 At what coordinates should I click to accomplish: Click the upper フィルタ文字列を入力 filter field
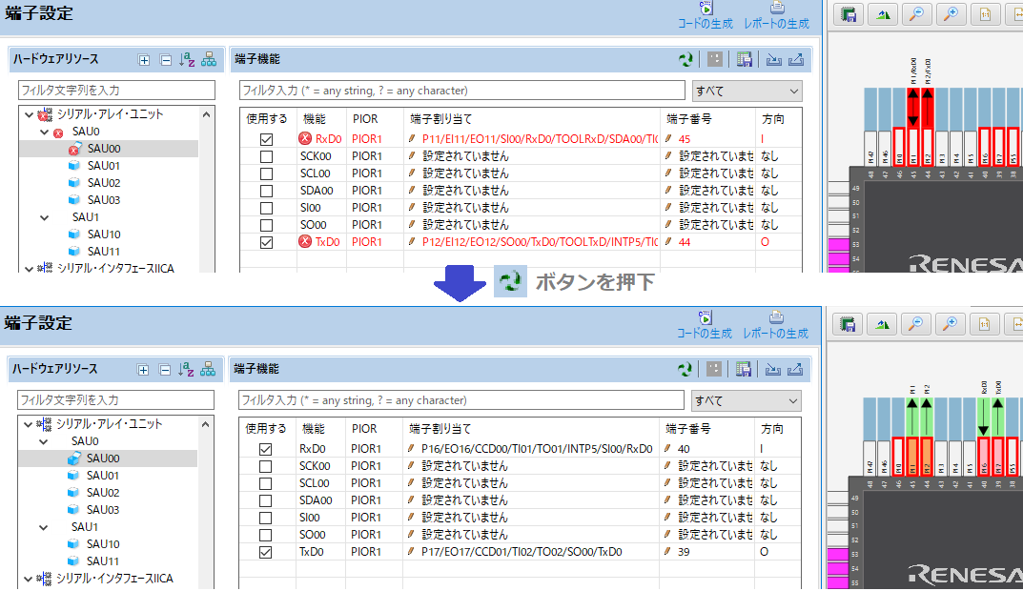pyautogui.click(x=116, y=91)
